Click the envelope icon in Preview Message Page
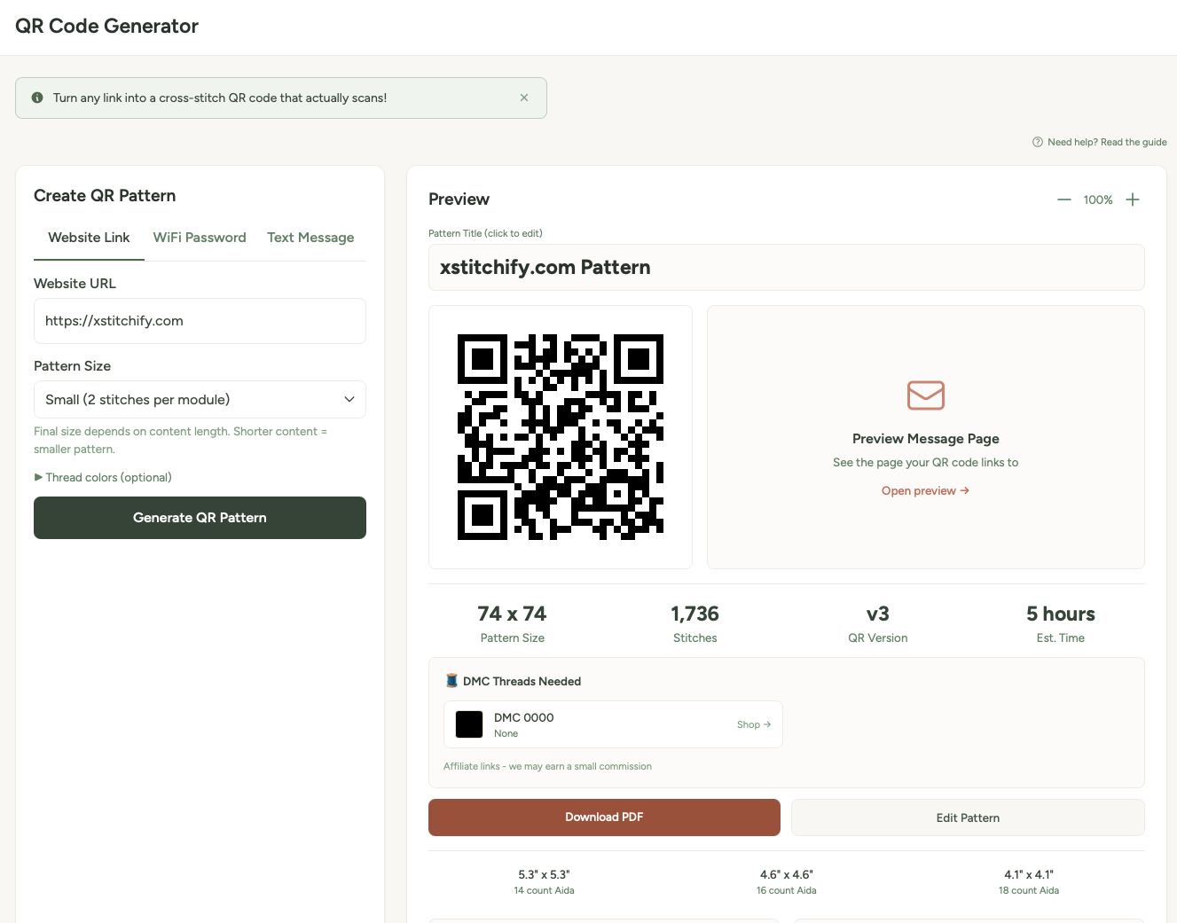 pos(925,395)
